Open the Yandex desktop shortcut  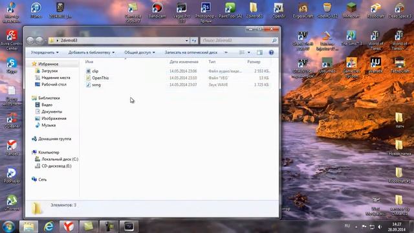coord(12,148)
